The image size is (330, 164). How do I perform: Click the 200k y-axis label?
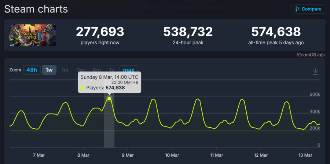[315, 128]
